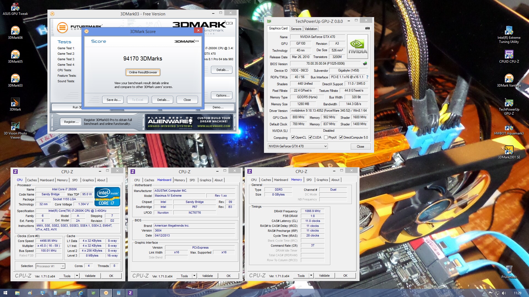Click the DRAM Frequency value 1066.9 MHz
The image size is (529, 297).
click(x=312, y=211)
